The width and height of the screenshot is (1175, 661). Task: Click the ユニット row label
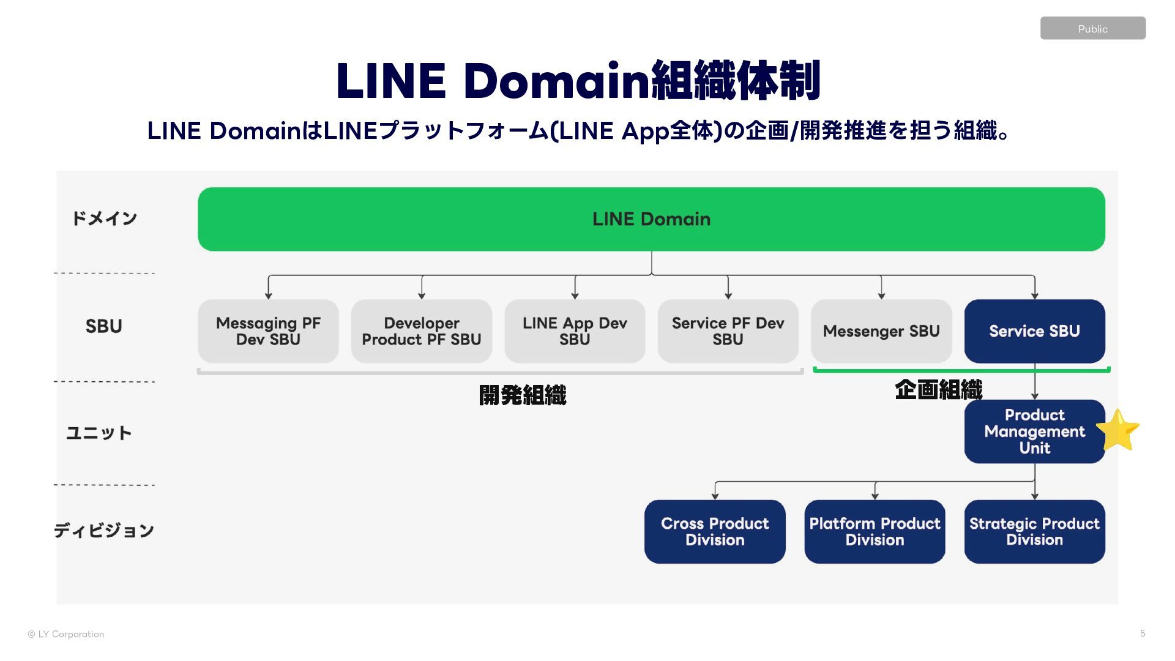[99, 433]
